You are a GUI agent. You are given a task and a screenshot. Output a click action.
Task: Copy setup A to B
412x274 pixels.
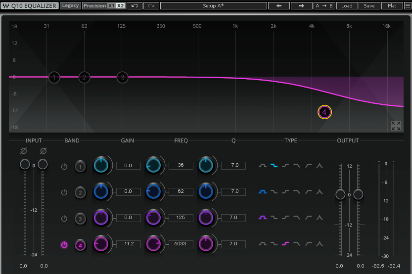point(324,5)
